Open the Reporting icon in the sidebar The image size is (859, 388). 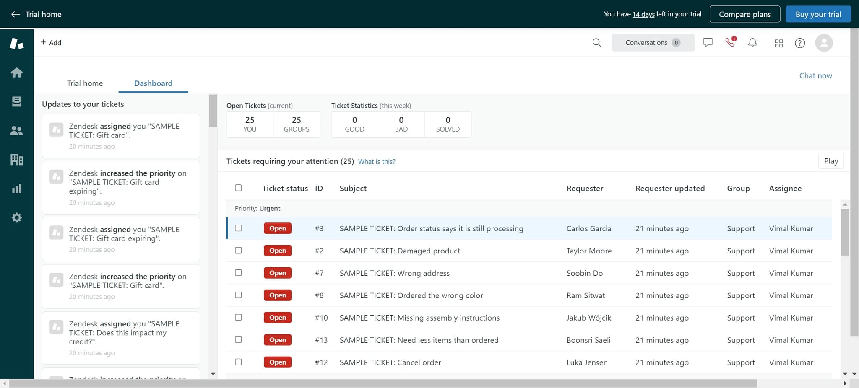pyautogui.click(x=17, y=188)
